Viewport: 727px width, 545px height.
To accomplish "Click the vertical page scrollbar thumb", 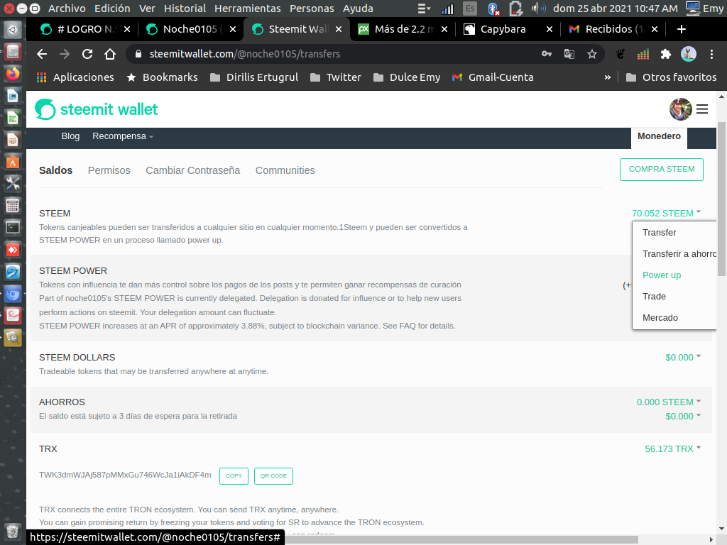I will 721,199.
